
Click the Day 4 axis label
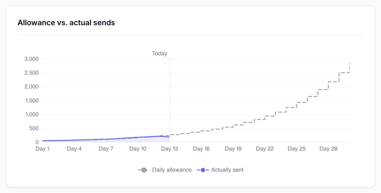(x=74, y=149)
